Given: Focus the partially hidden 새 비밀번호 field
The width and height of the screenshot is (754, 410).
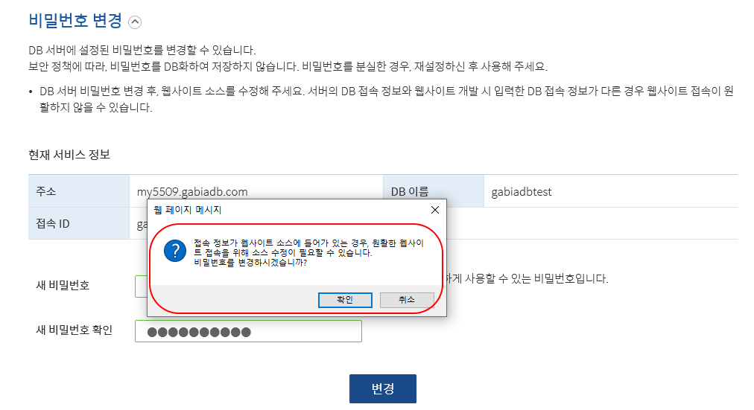Looking at the screenshot, I should (x=141, y=286).
